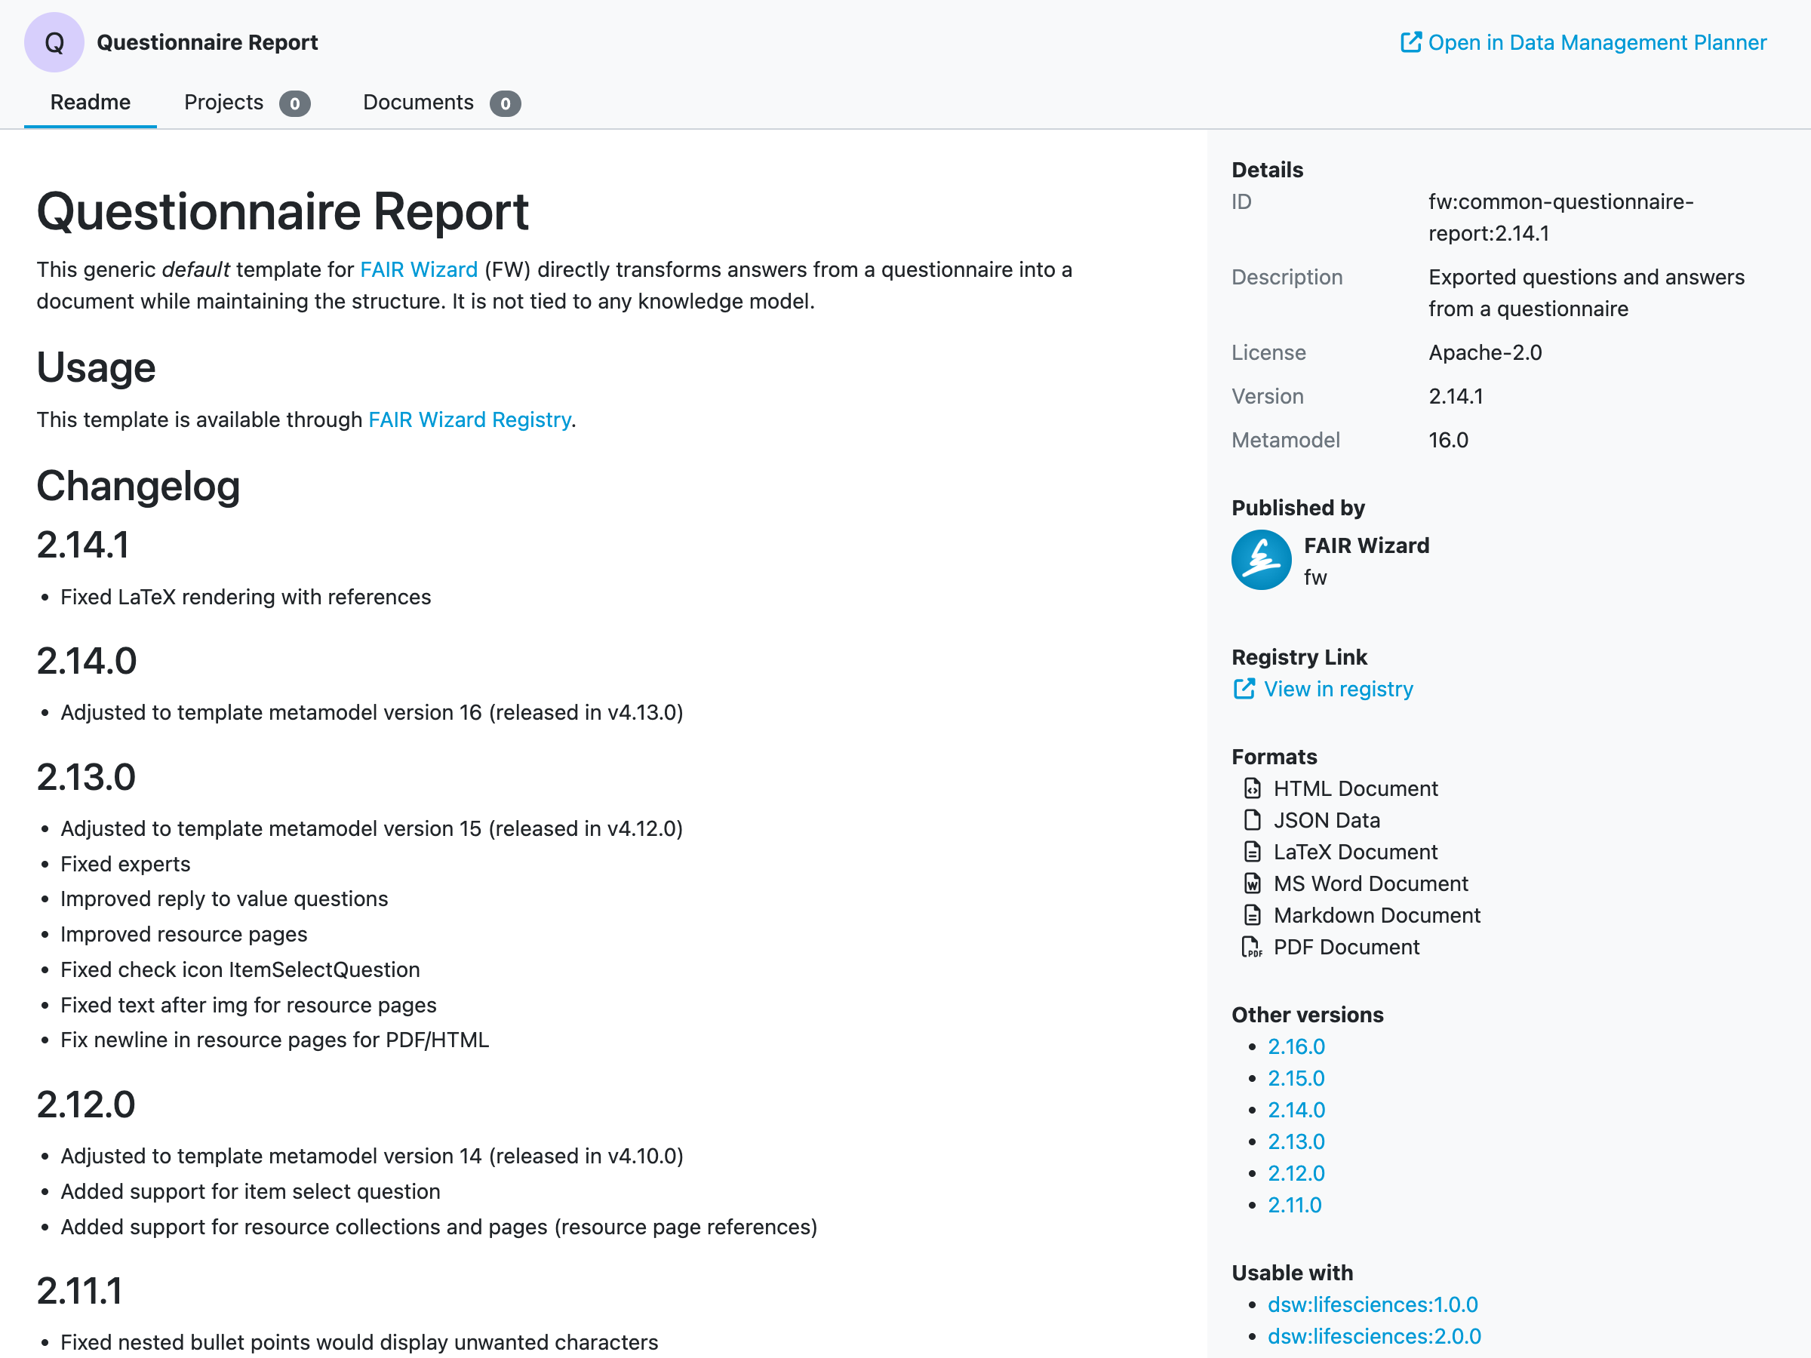Viewport: 1811px width, 1358px height.
Task: Open version 2.12.0 in Other versions
Action: coord(1296,1173)
